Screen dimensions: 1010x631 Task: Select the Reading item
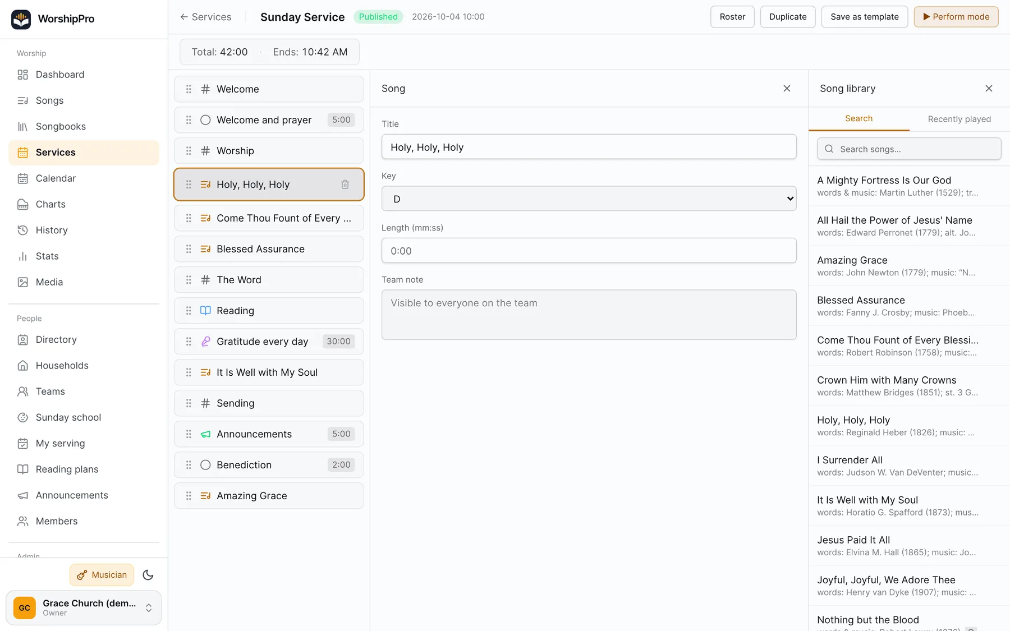coord(269,311)
